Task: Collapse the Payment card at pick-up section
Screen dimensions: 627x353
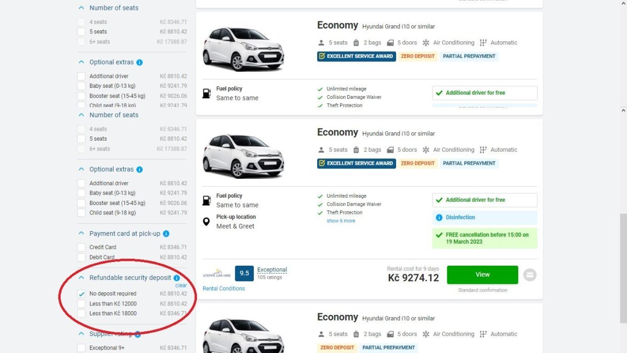Action: (81, 234)
